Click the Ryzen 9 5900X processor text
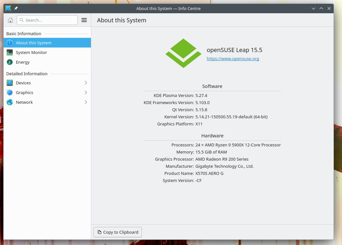This screenshot has height=245, width=342. pos(238,145)
